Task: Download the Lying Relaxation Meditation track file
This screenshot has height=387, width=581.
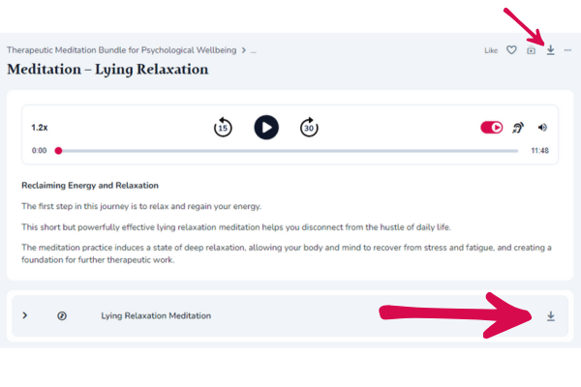Action: coord(550,315)
